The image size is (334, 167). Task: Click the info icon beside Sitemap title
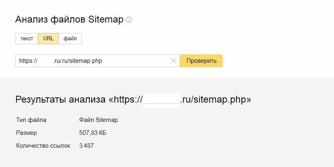[129, 20]
